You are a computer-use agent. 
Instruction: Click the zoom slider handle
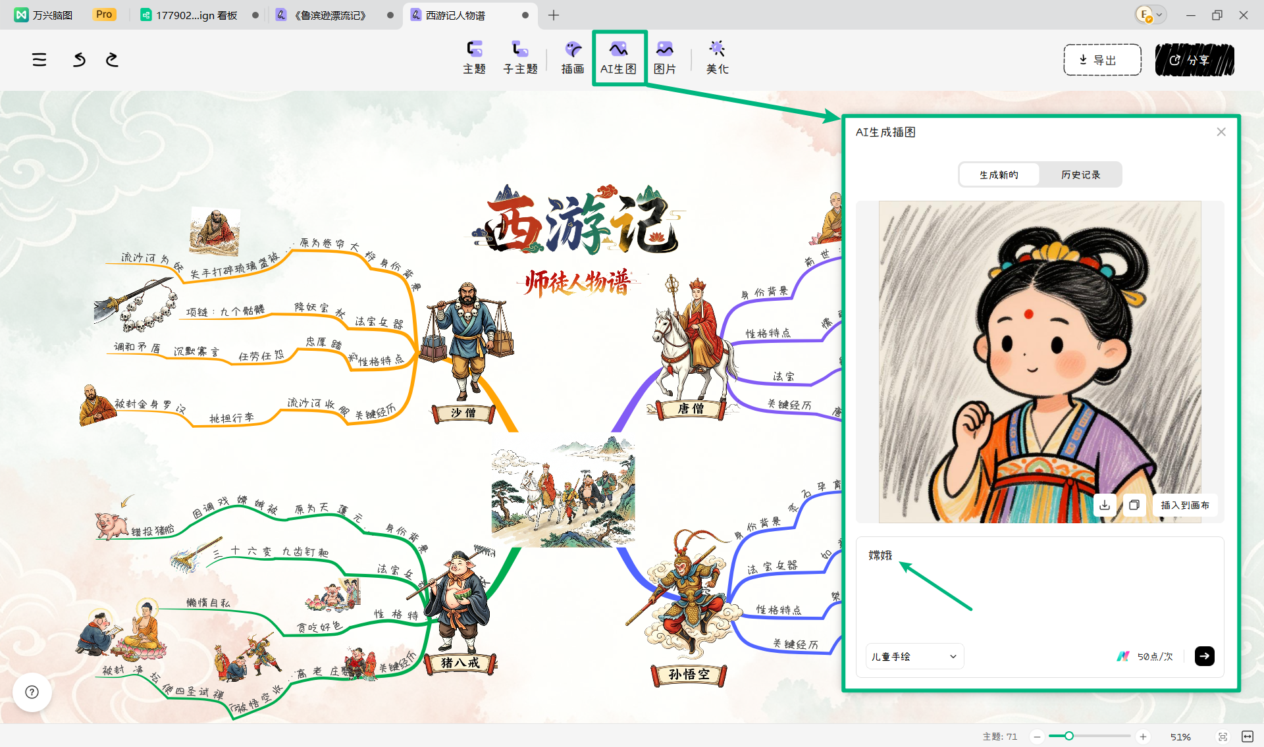tap(1069, 736)
